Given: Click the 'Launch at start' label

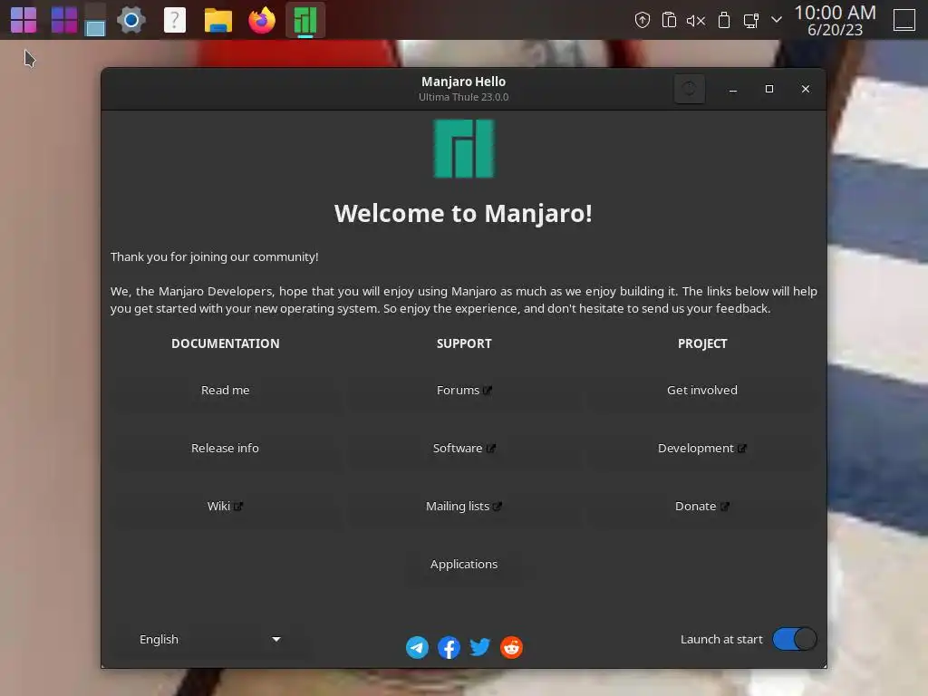Looking at the screenshot, I should tap(721, 639).
